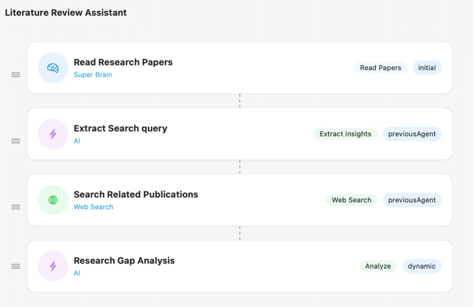Click the drag handle on Research Gap Analysis
The image size is (474, 307).
[15, 266]
